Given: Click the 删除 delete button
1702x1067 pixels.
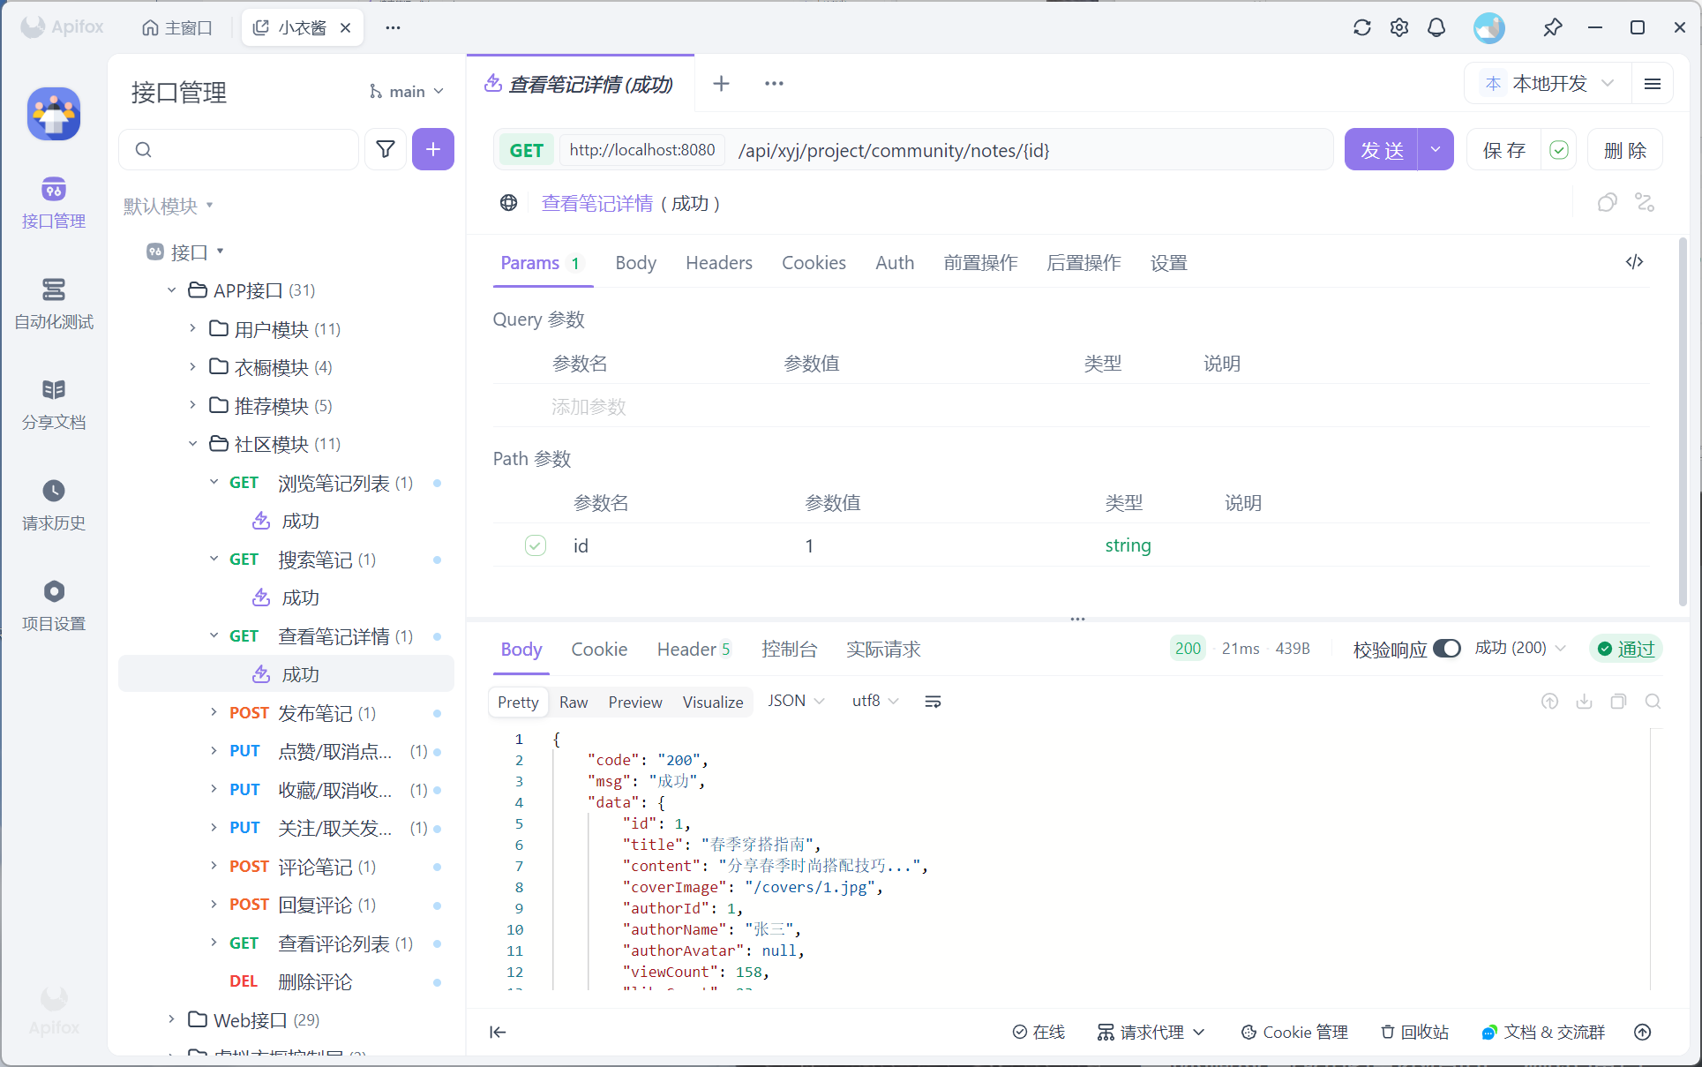Looking at the screenshot, I should pyautogui.click(x=1624, y=150).
